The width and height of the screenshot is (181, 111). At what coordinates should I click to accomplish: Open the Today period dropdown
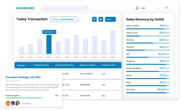(x=110, y=19)
